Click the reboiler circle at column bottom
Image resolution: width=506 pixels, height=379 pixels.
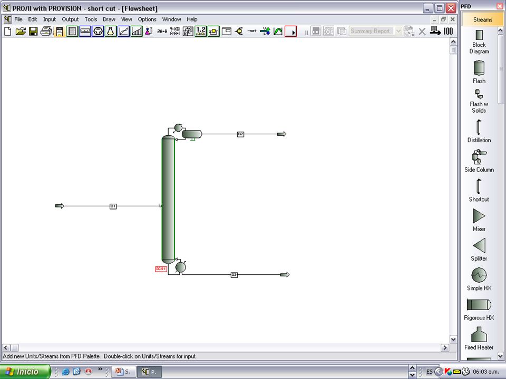coord(180,267)
